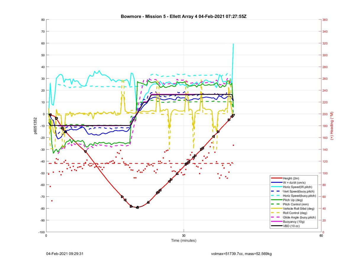
Task: Click the left axis tick label "-60"
Action: click(x=42, y=185)
